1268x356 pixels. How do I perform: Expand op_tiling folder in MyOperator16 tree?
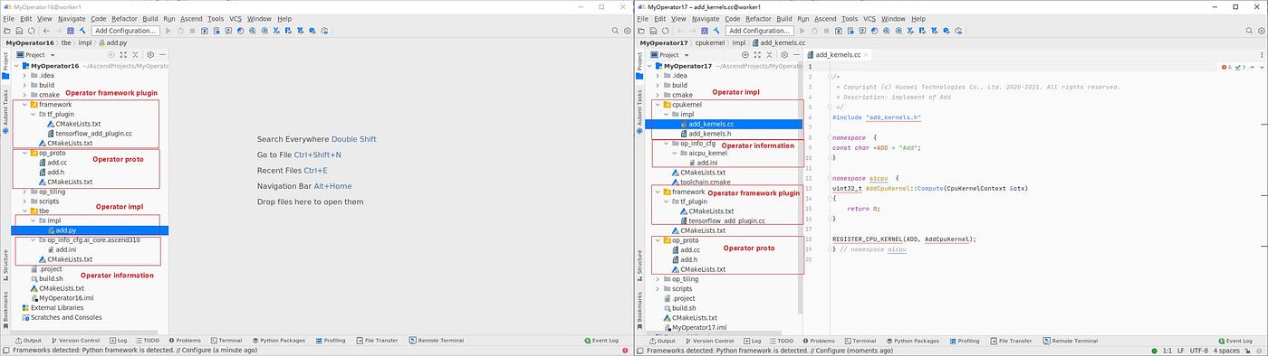tap(24, 192)
